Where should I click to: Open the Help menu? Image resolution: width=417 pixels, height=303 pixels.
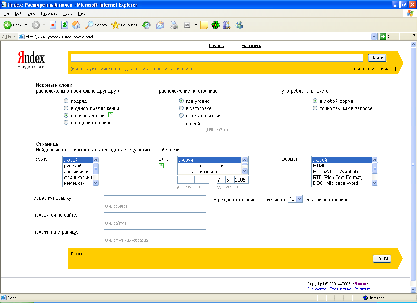tap(82, 13)
